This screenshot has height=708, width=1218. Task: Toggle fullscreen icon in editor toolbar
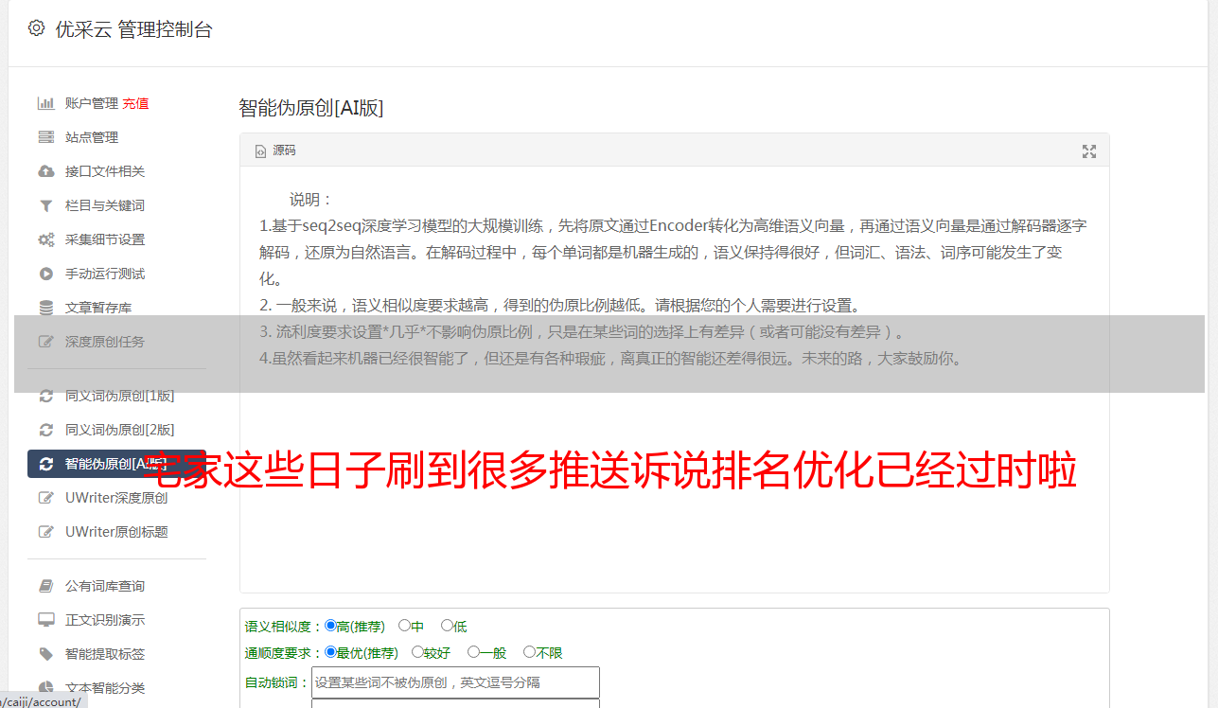[x=1089, y=151]
